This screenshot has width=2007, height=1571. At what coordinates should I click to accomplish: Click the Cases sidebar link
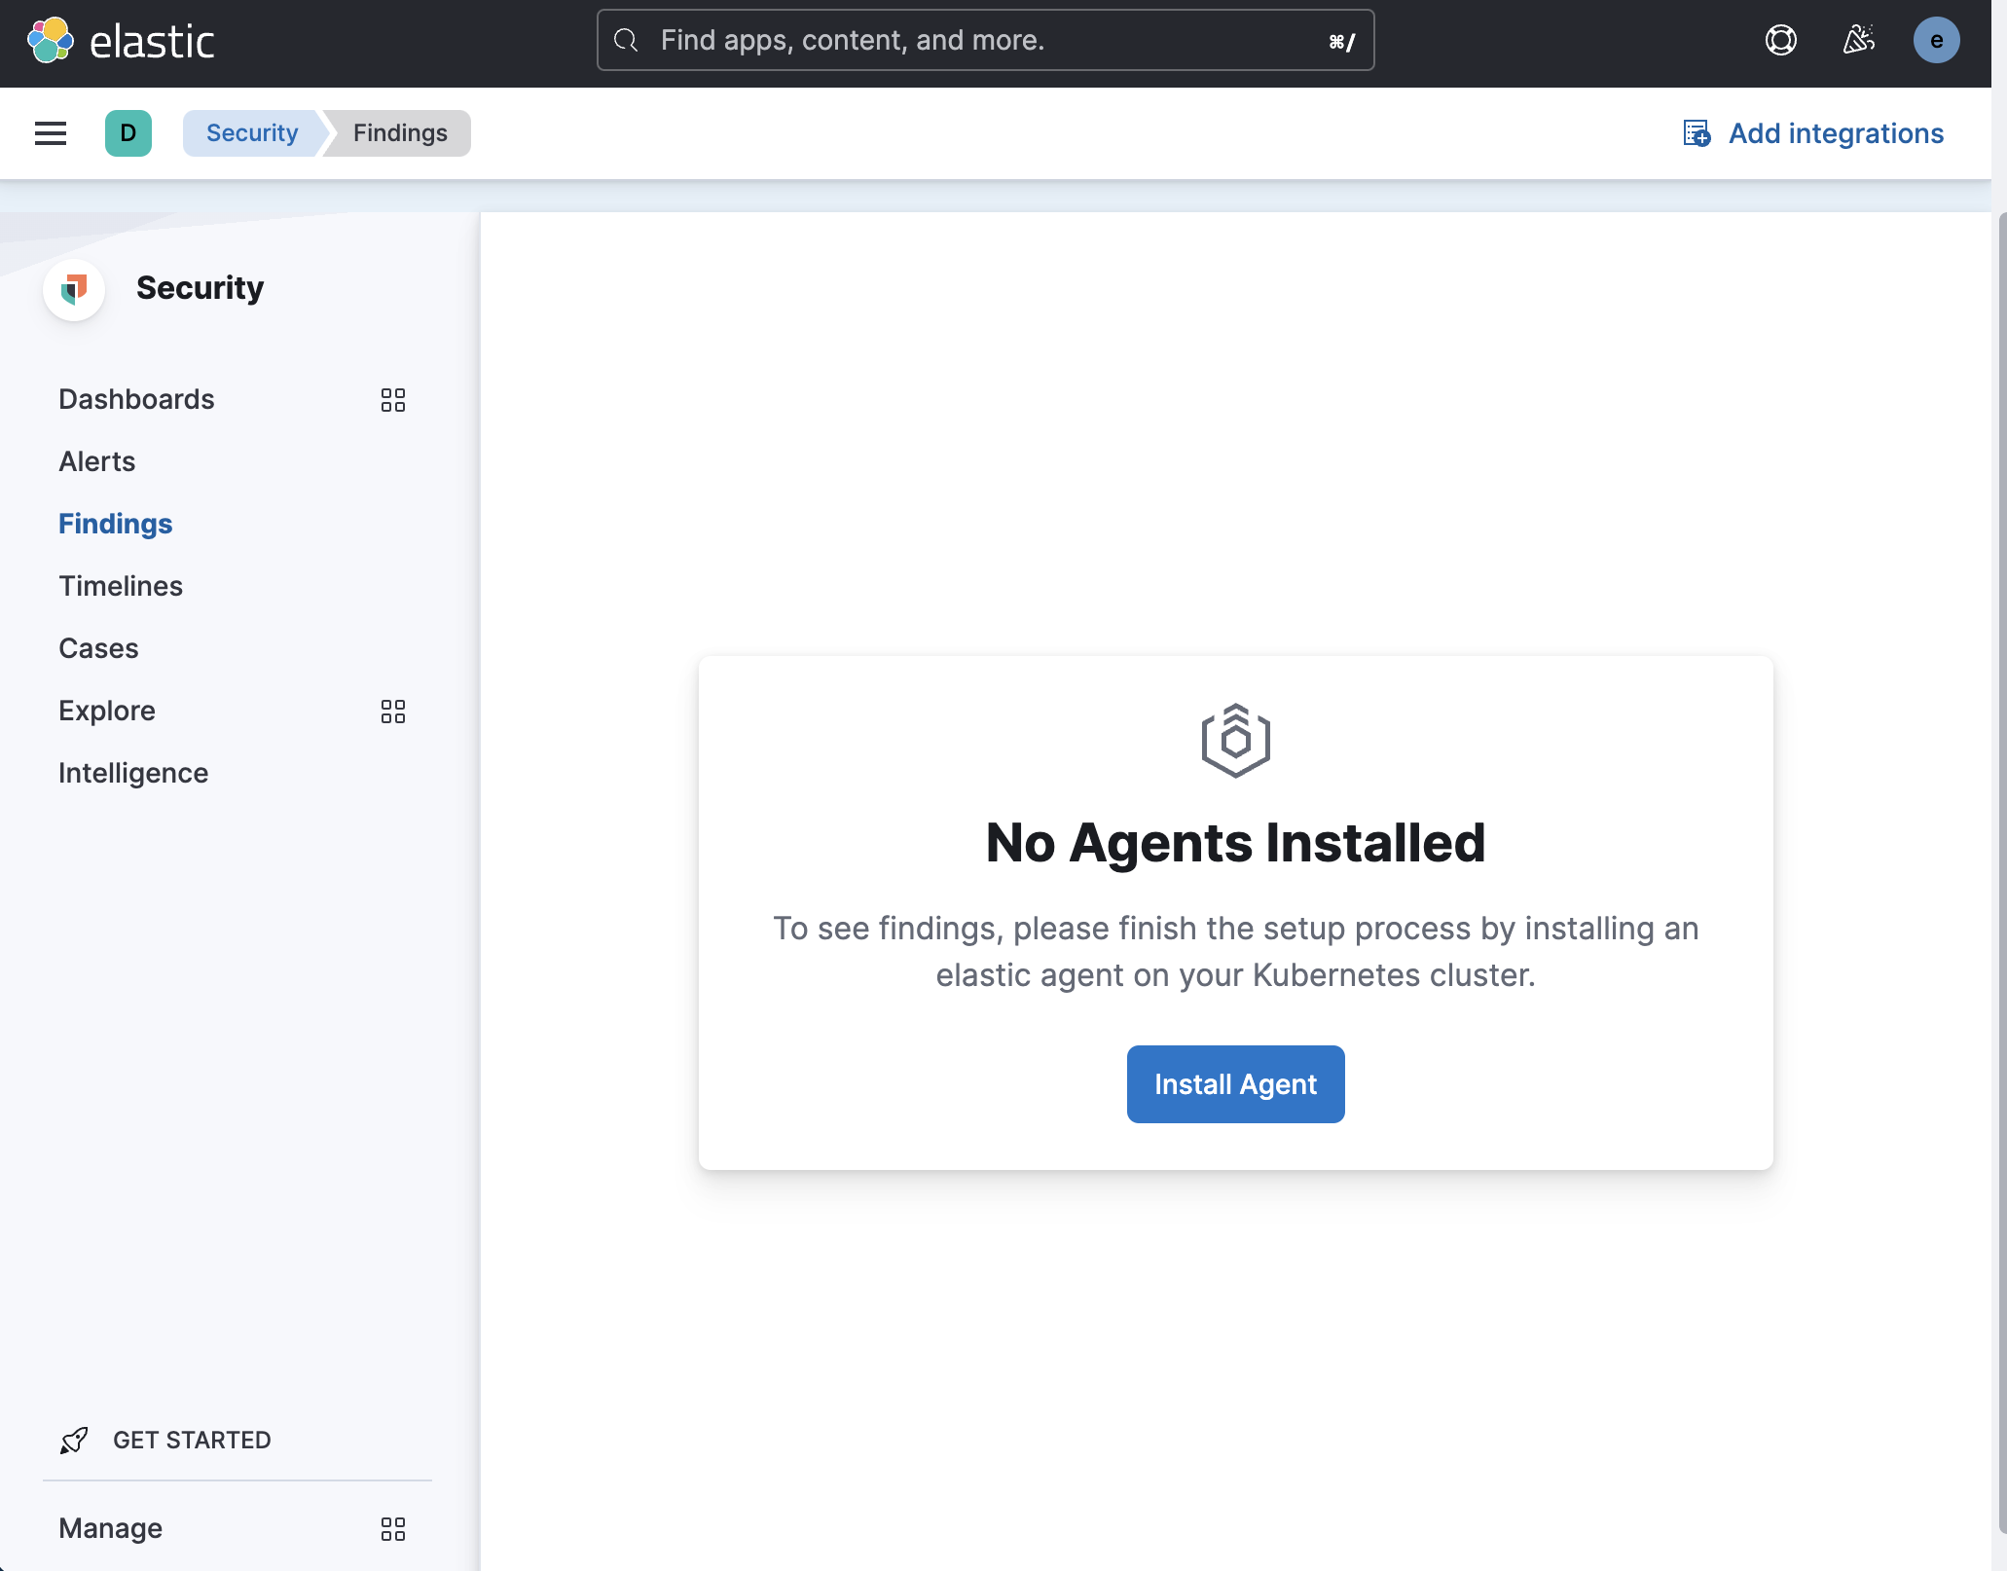(97, 647)
